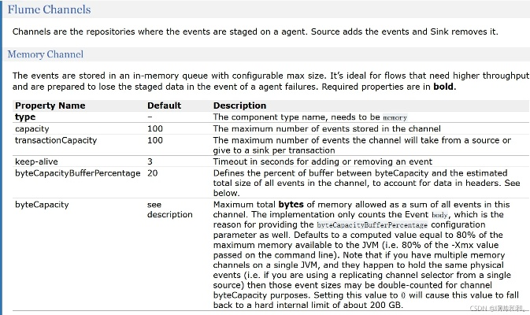Screen dimensions: 530x315
Task: Click byteCapacityBufferPercentage in the Property Name column
Action: tap(77, 172)
